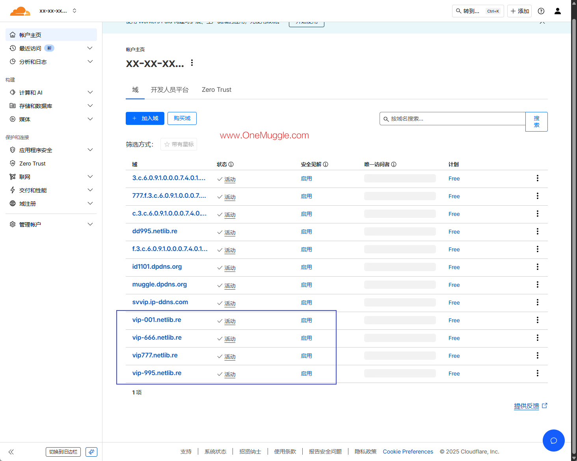Image resolution: width=577 pixels, height=461 pixels.
Task: Click 切换到旧边栏 button
Action: coord(63,452)
